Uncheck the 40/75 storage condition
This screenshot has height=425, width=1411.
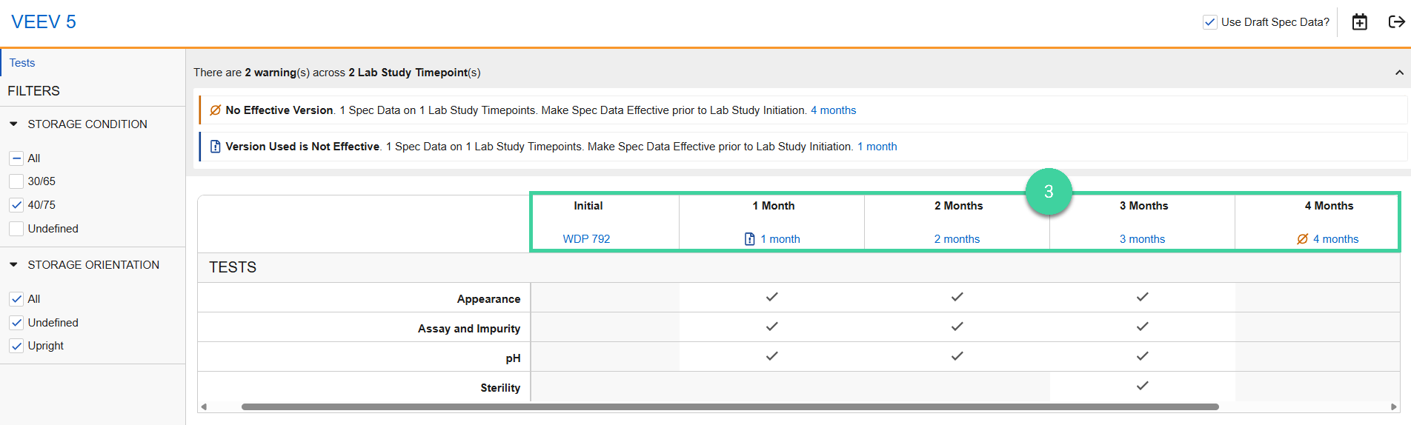coord(16,205)
